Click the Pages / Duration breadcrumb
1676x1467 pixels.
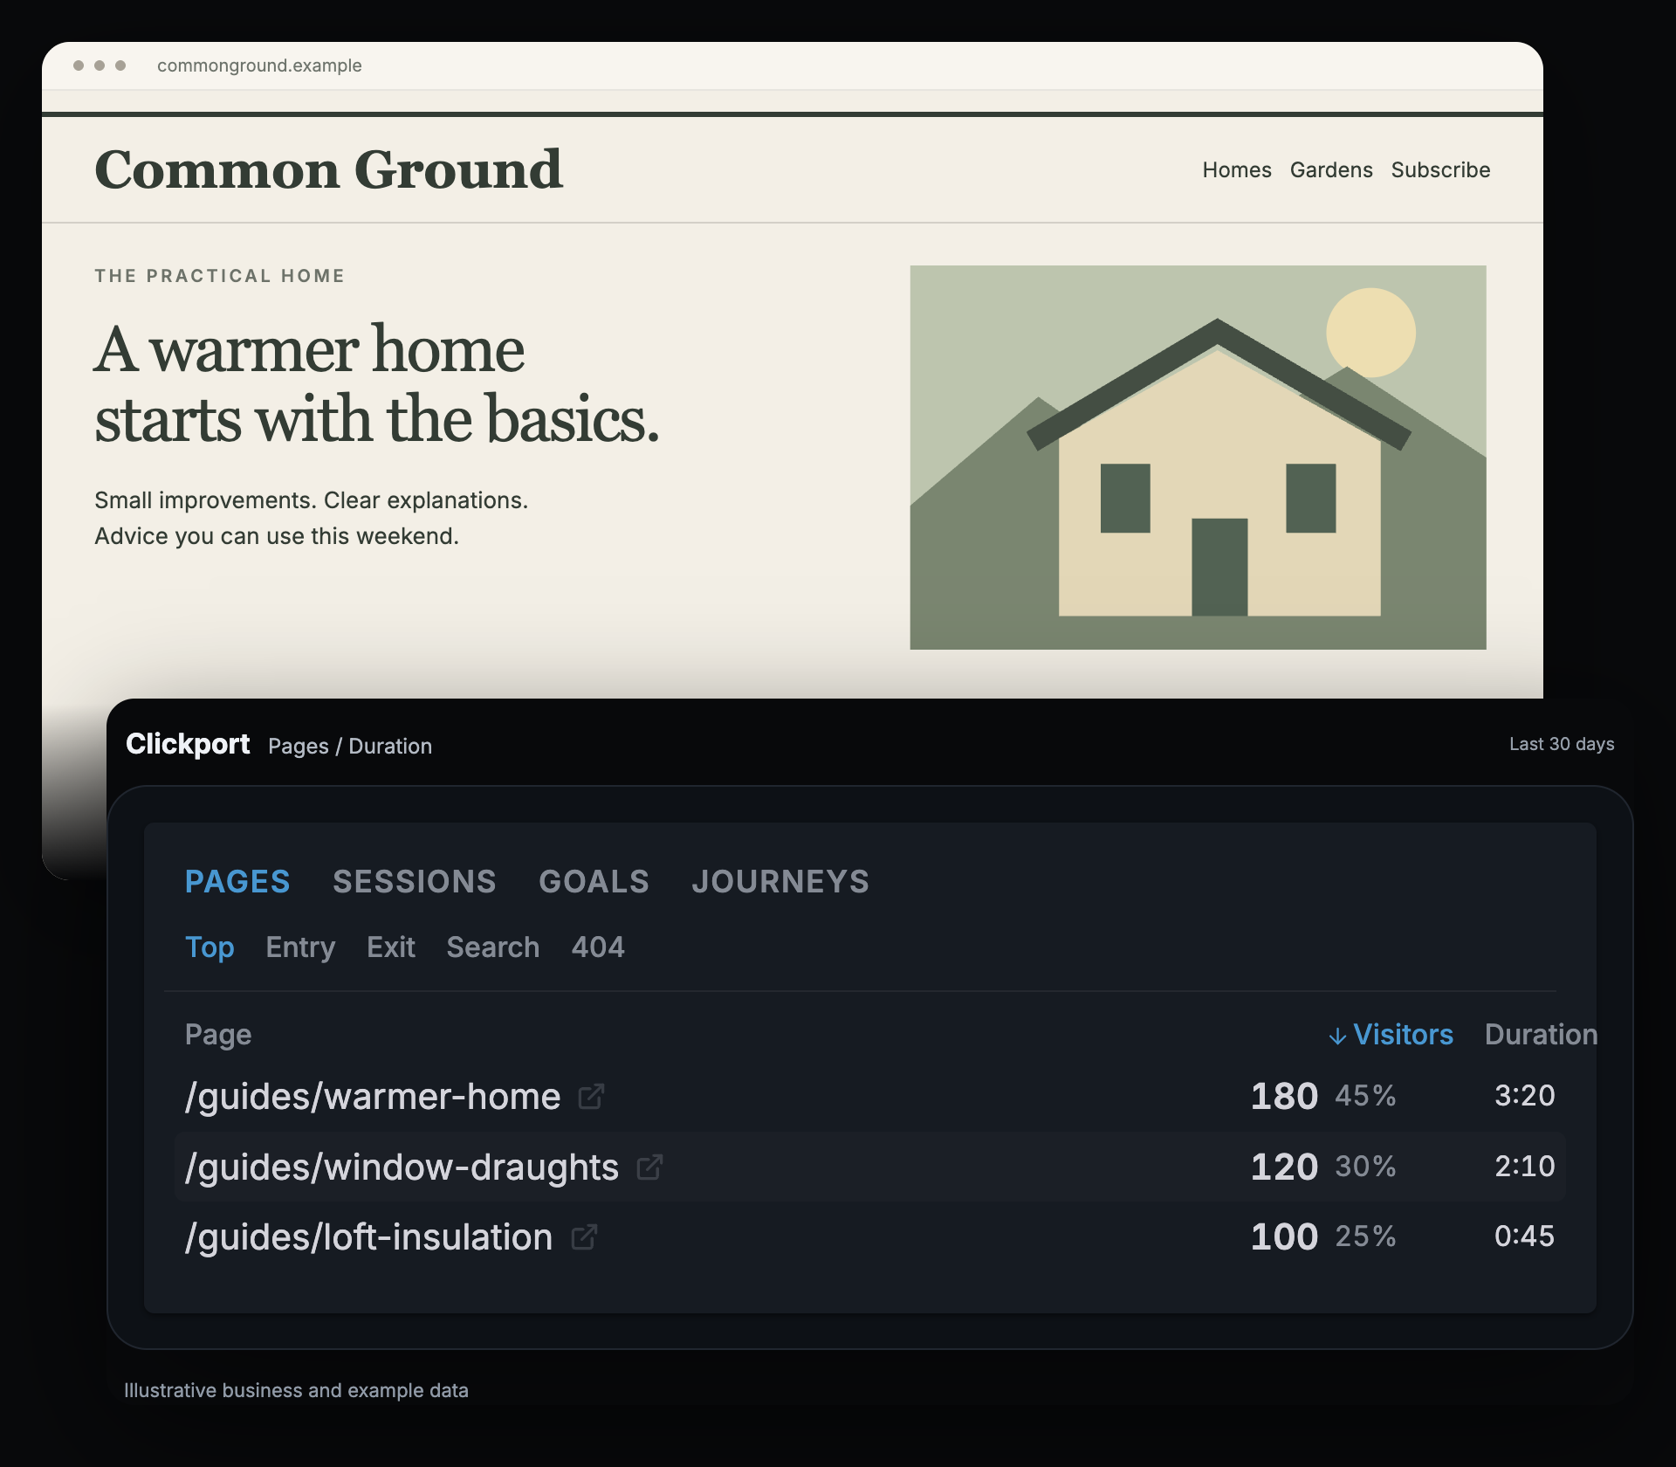click(350, 747)
